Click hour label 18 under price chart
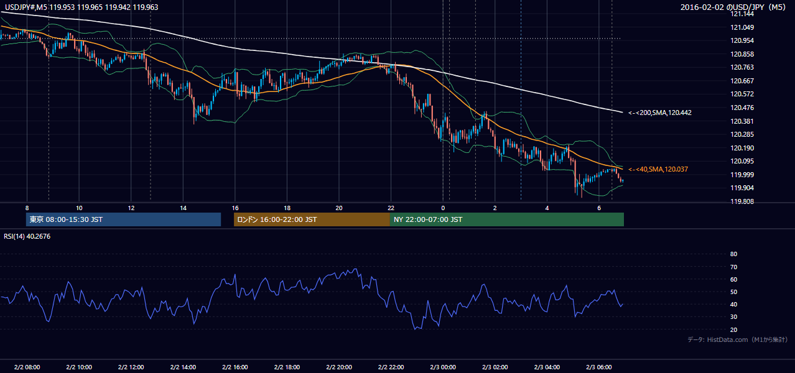This screenshot has width=795, height=373. point(287,208)
